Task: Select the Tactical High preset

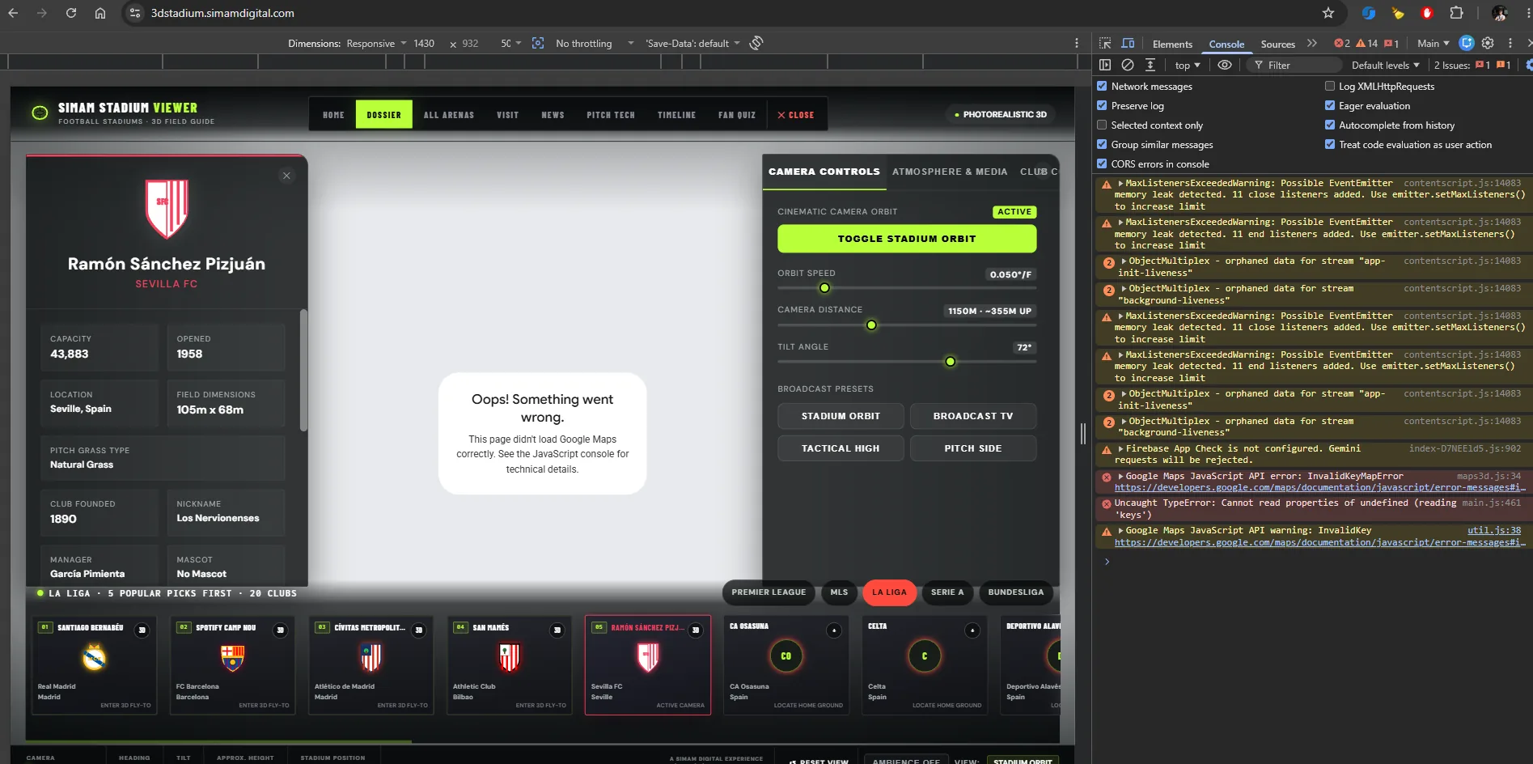Action: pyautogui.click(x=841, y=448)
